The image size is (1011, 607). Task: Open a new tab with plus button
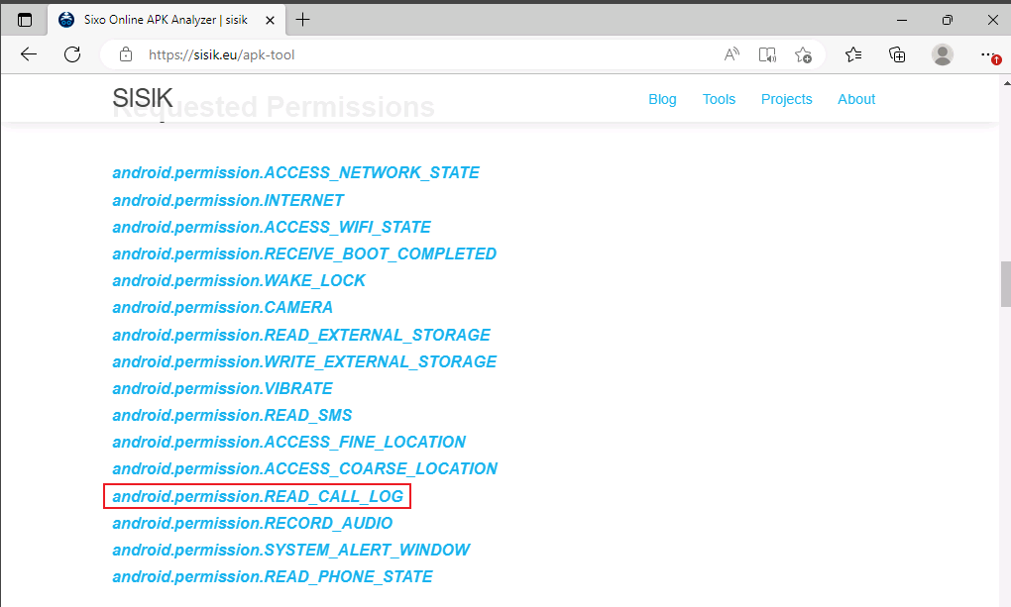pyautogui.click(x=302, y=20)
